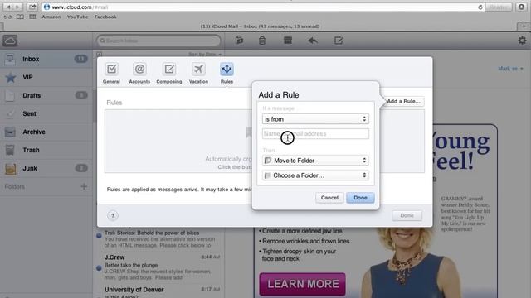
Task: Open the Accounts preferences tab
Action: [x=139, y=73]
